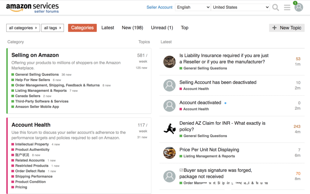Viewport: 310px width, 194px height.
Task: Open default avatar on Buyer says signature topic
Action: pos(170,176)
